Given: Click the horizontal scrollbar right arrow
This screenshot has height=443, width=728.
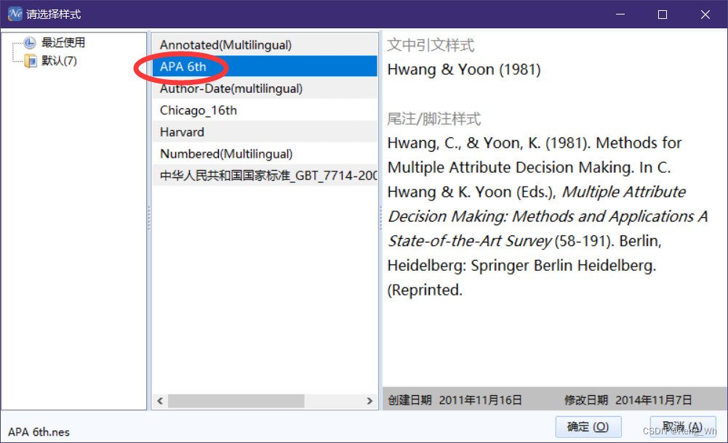Looking at the screenshot, I should 369,401.
